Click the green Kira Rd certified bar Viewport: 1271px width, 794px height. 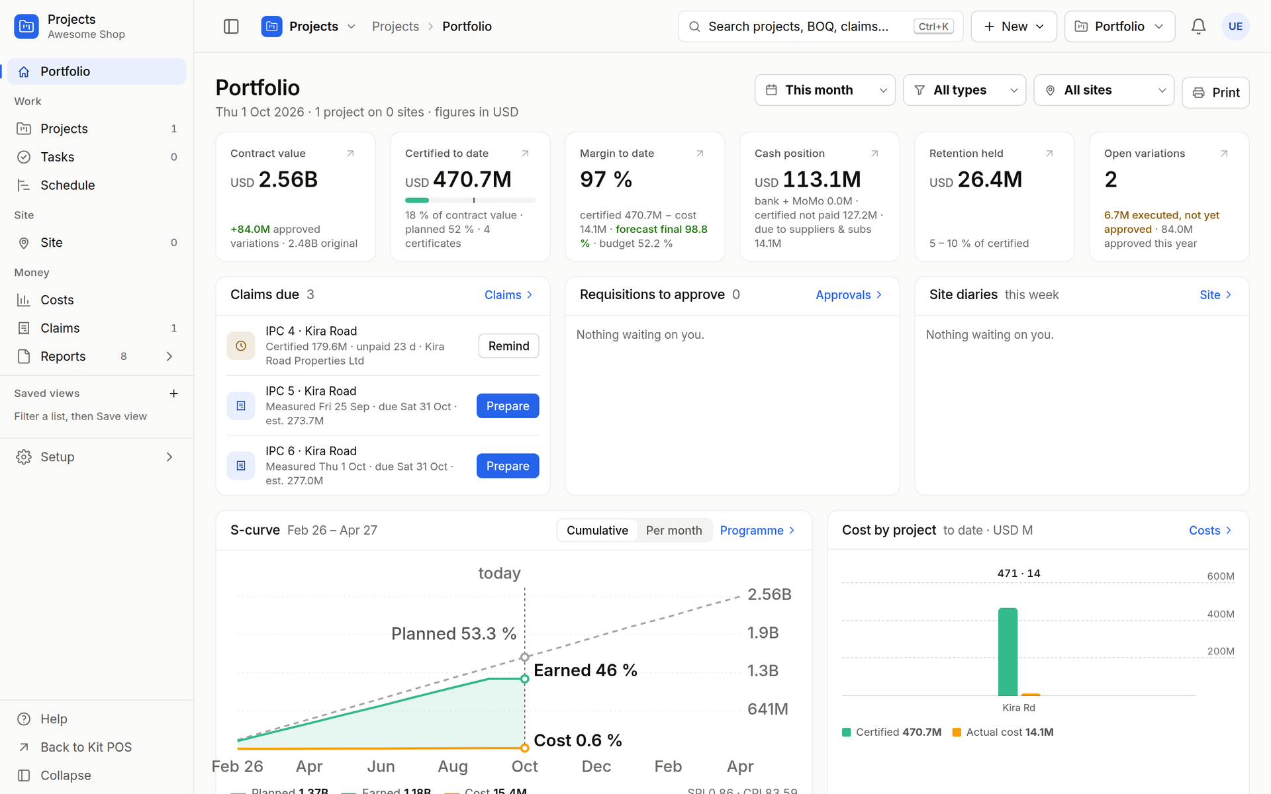click(x=1008, y=652)
